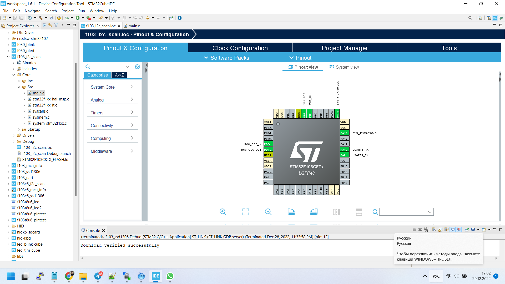
Task: Click the green Run play icon
Action: [x=78, y=18]
